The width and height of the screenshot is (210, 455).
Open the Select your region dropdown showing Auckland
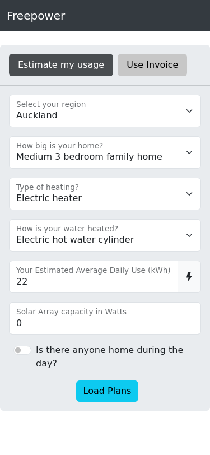pos(105,111)
